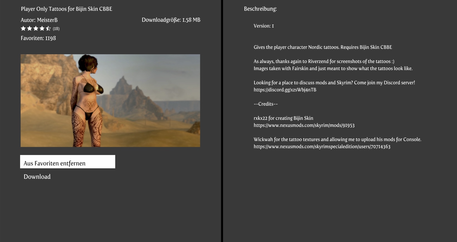
Task: Click the Favoriten count text
Action: click(38, 38)
